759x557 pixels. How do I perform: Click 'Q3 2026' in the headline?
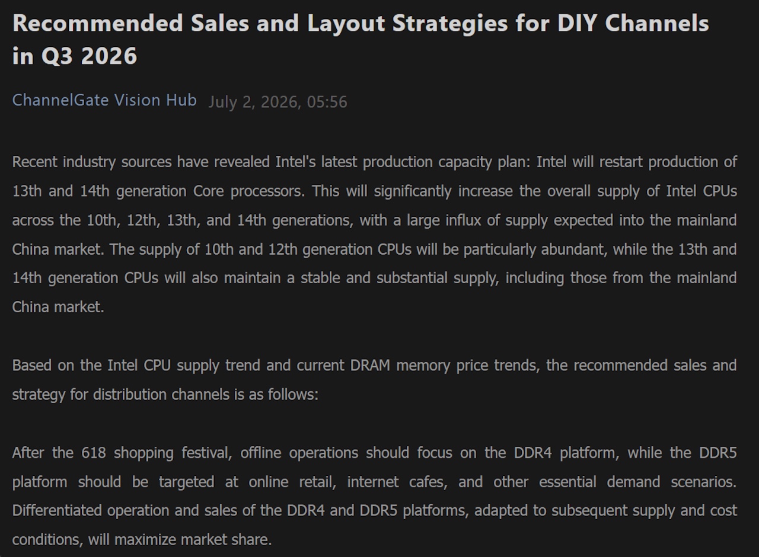pos(88,56)
